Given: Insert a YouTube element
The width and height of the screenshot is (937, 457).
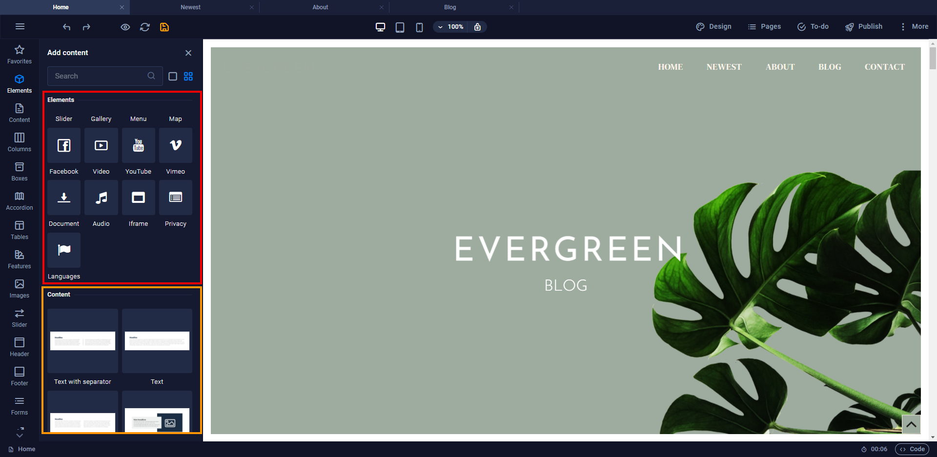Looking at the screenshot, I should click(x=138, y=145).
